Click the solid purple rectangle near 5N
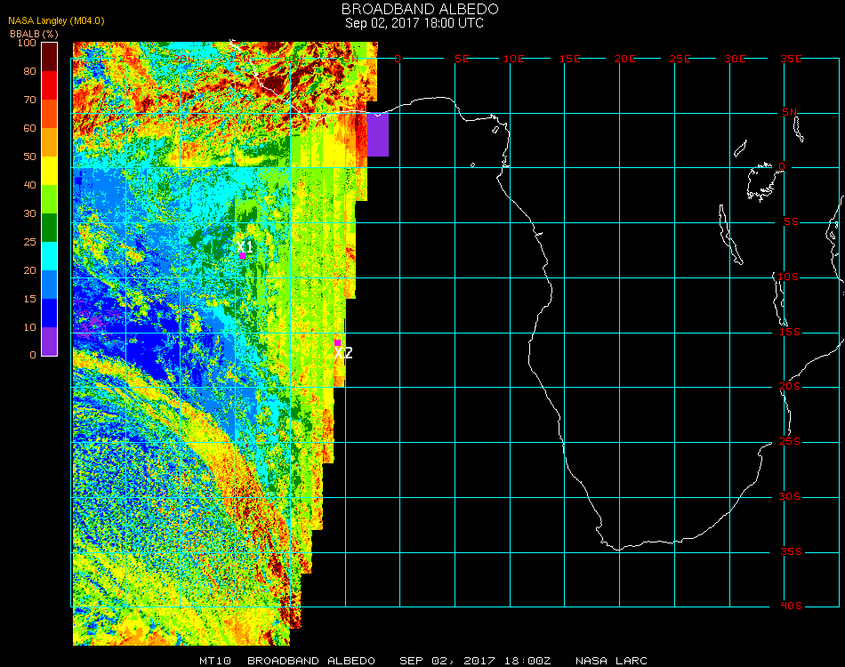 378,134
